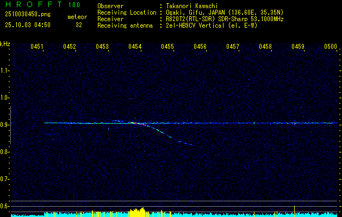
Task: Click the yellow peak in the power graph
Action: click(139, 212)
